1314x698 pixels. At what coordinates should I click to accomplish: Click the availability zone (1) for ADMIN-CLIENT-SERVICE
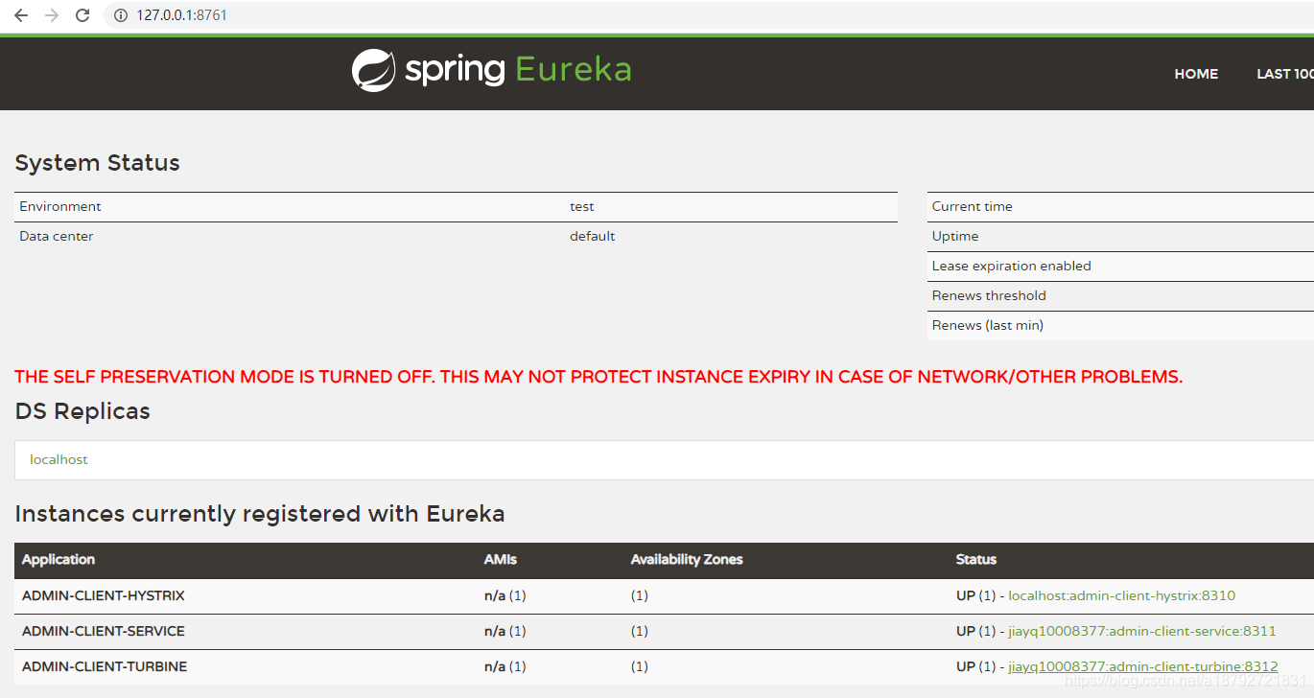pyautogui.click(x=640, y=631)
